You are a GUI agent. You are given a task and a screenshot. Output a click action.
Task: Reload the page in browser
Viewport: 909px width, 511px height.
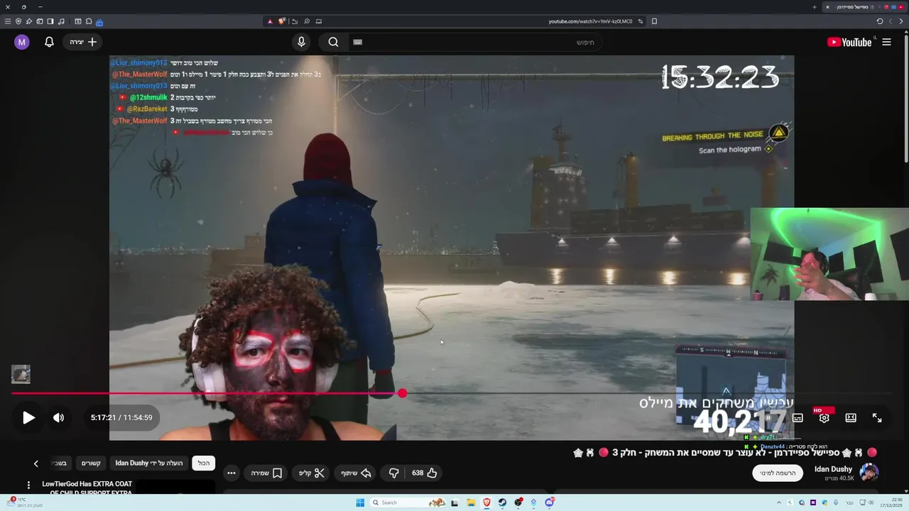click(x=879, y=21)
